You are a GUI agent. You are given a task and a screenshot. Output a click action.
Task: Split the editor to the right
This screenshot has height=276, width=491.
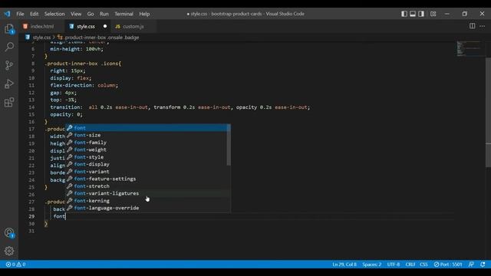[x=473, y=26]
